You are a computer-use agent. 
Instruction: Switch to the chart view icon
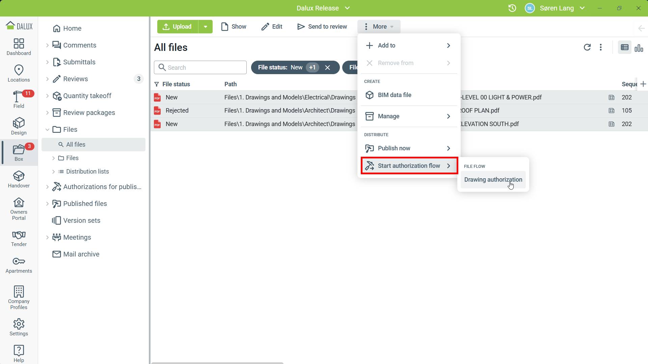tap(639, 48)
